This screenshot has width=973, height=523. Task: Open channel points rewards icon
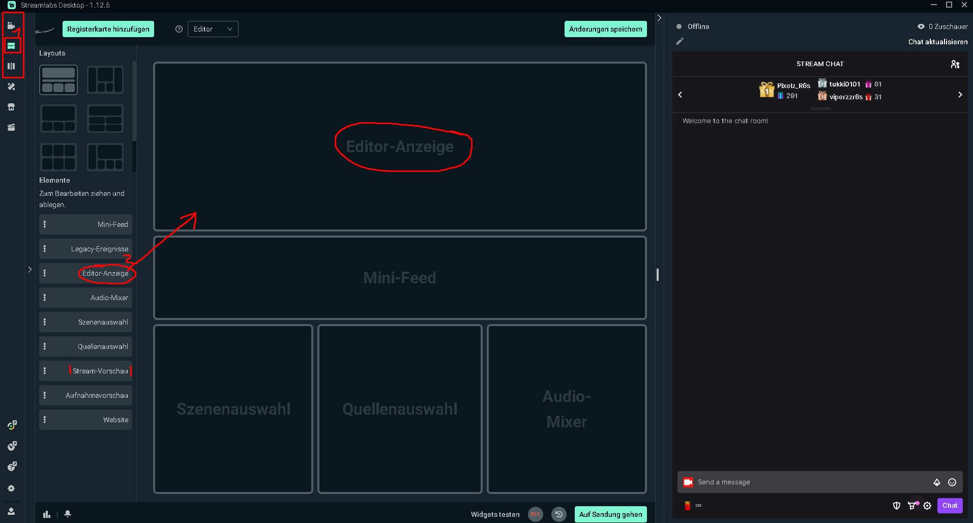(913, 505)
